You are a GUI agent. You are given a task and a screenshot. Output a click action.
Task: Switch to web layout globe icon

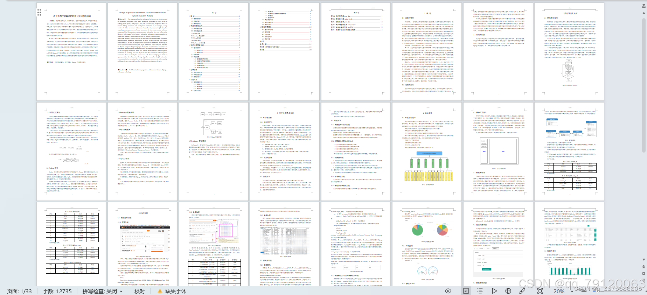(x=508, y=291)
